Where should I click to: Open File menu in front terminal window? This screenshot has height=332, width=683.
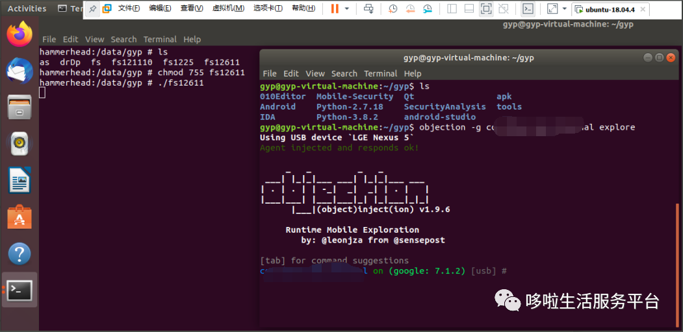pyautogui.click(x=270, y=73)
